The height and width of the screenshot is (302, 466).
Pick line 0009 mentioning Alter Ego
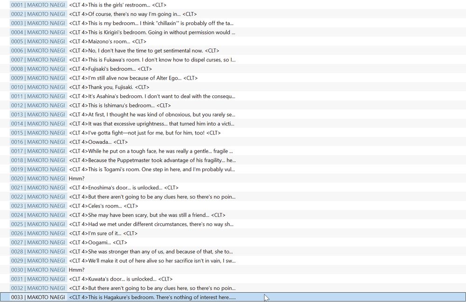pyautogui.click(x=233, y=78)
